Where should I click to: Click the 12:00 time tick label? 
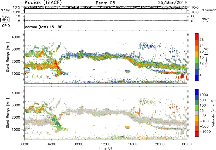[106, 144]
